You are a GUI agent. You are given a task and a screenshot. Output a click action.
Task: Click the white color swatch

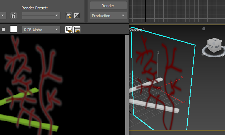pos(14,29)
